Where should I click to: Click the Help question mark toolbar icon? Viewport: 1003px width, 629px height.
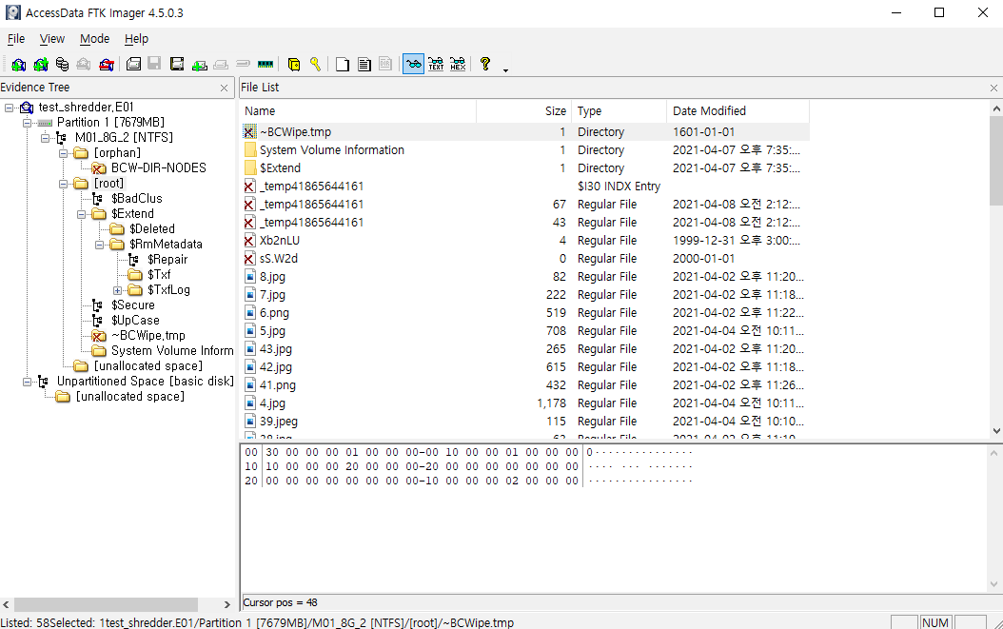pyautogui.click(x=485, y=64)
